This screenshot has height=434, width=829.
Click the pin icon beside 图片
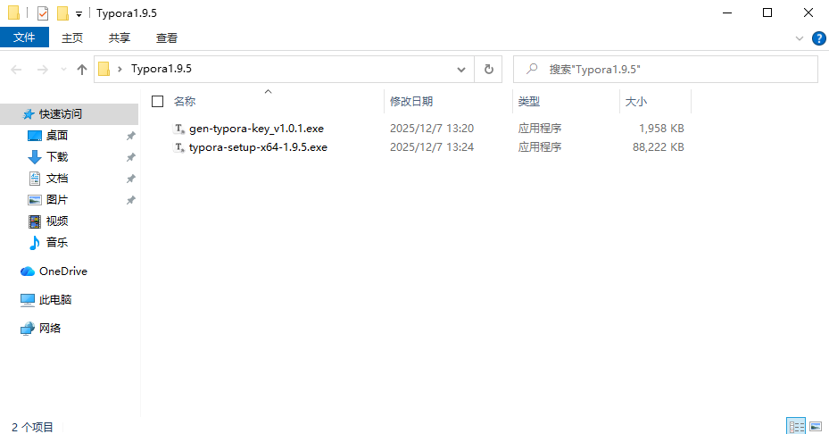point(130,200)
